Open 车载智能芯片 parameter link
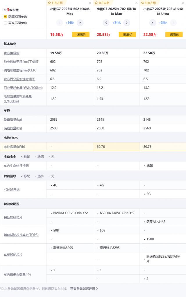Screen dimensions: 186x297 click(x=13, y=255)
